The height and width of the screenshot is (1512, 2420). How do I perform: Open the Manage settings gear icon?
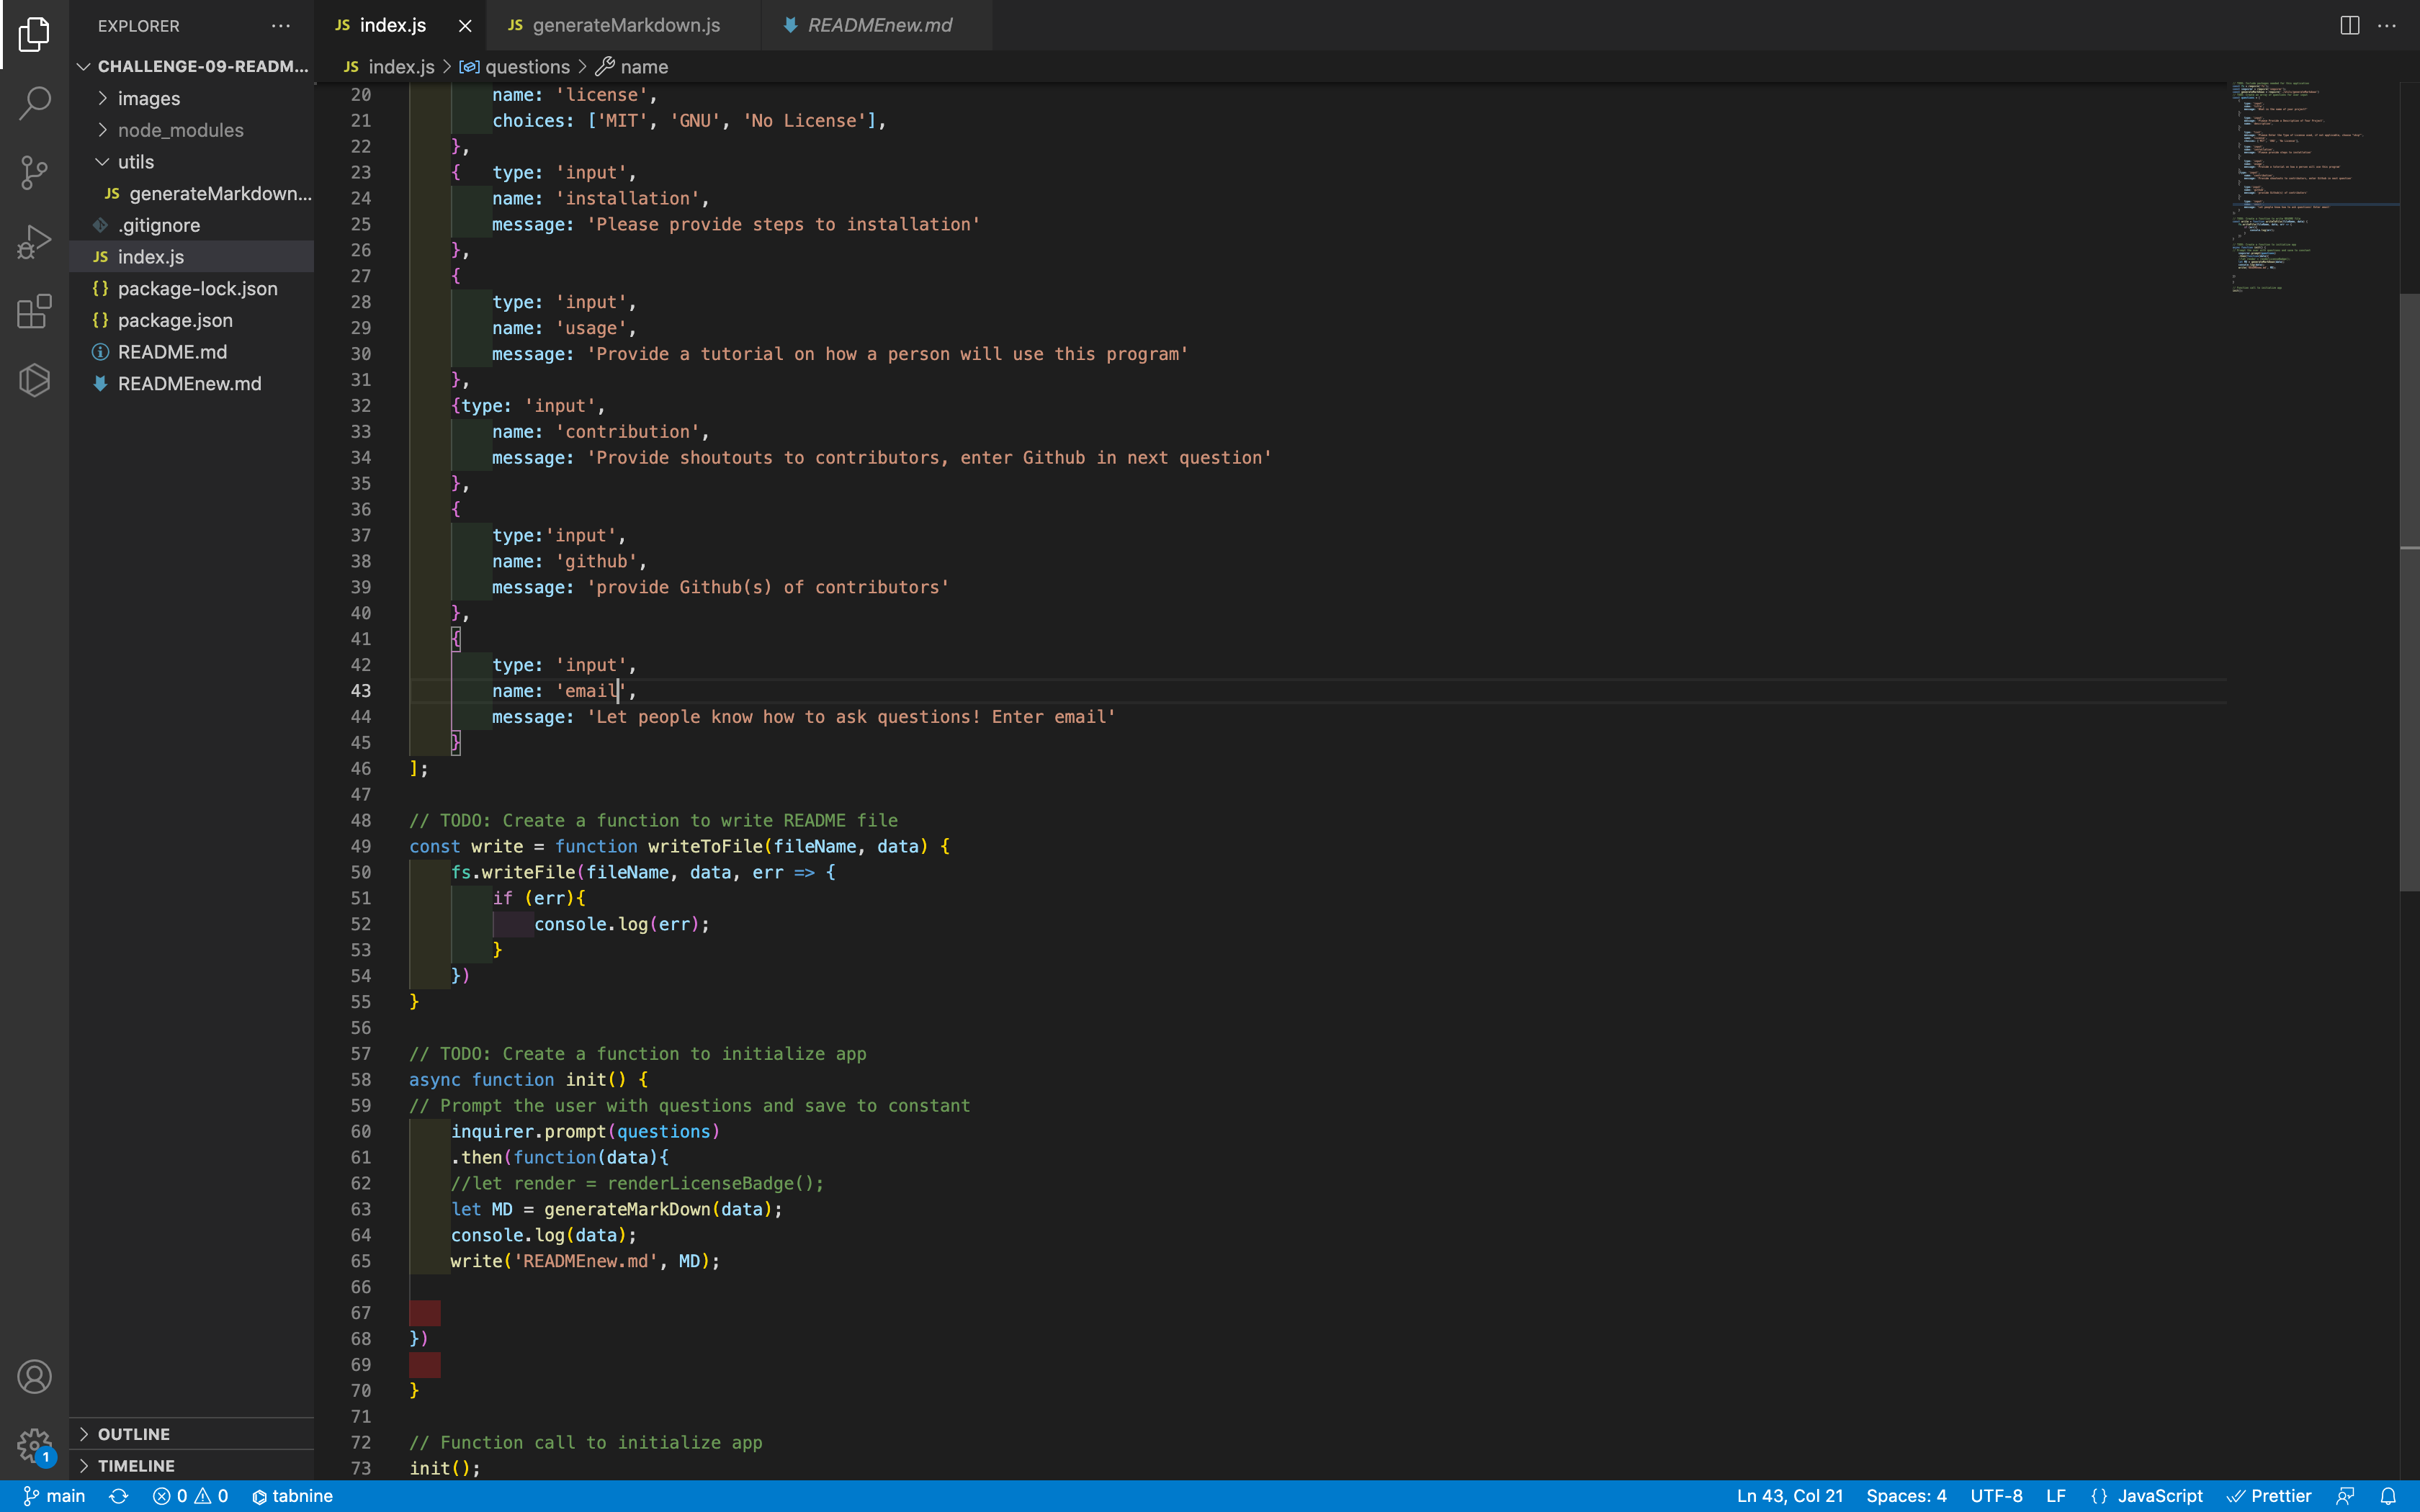pyautogui.click(x=35, y=1446)
